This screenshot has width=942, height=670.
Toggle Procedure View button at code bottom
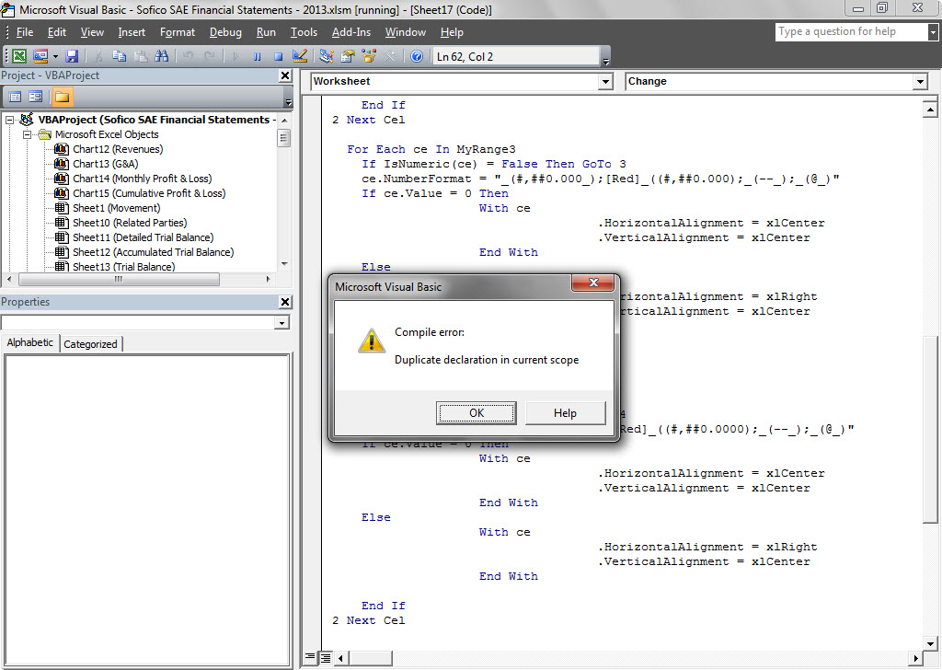(x=310, y=657)
